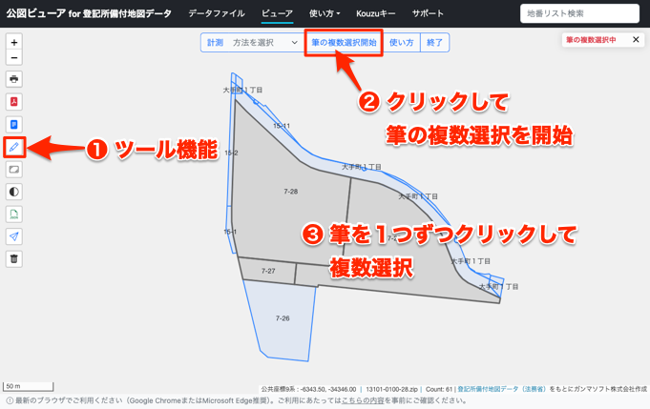The height and width of the screenshot is (409, 650).
Task: Close the 筆の複数選択中 notification
Action: coord(636,40)
